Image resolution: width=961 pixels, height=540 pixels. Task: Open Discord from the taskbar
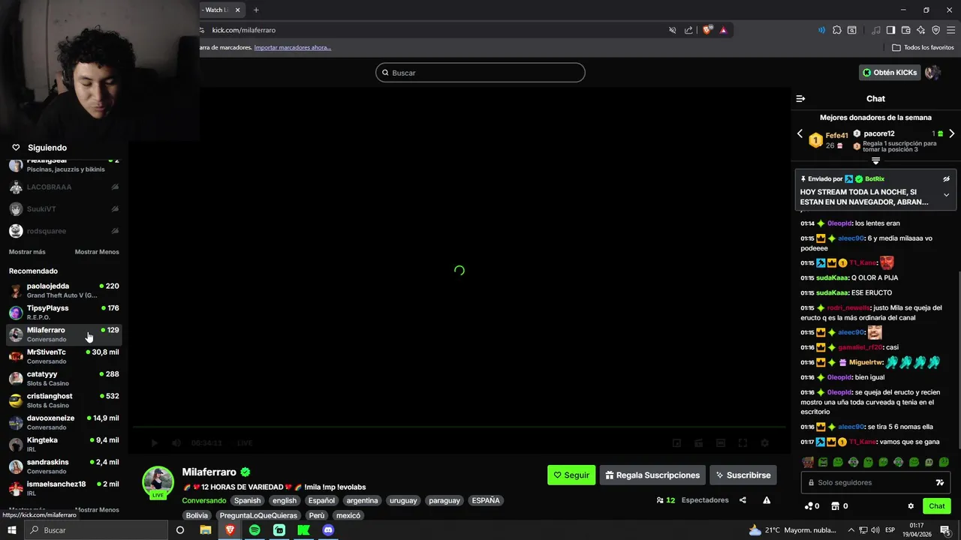point(328,530)
